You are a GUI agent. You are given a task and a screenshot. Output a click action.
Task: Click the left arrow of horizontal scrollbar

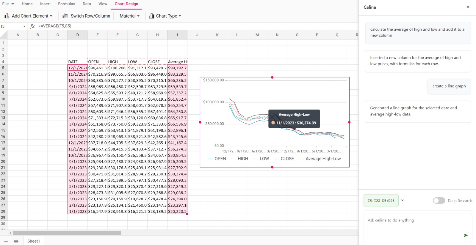coord(10,233)
